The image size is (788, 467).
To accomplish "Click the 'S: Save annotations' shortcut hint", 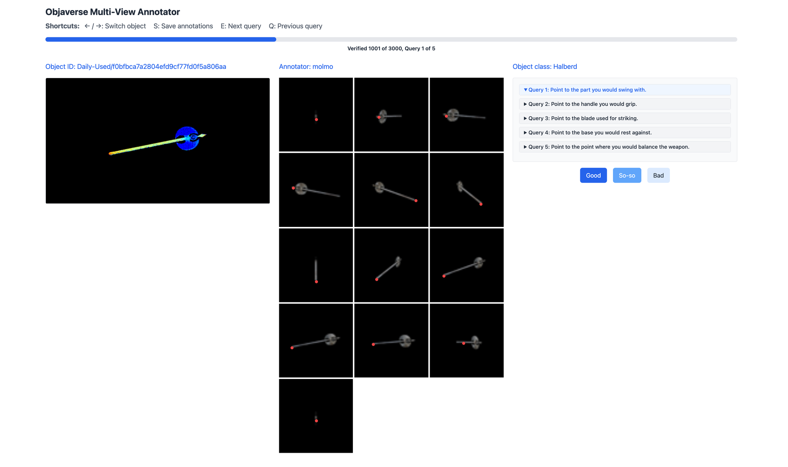I will click(183, 26).
